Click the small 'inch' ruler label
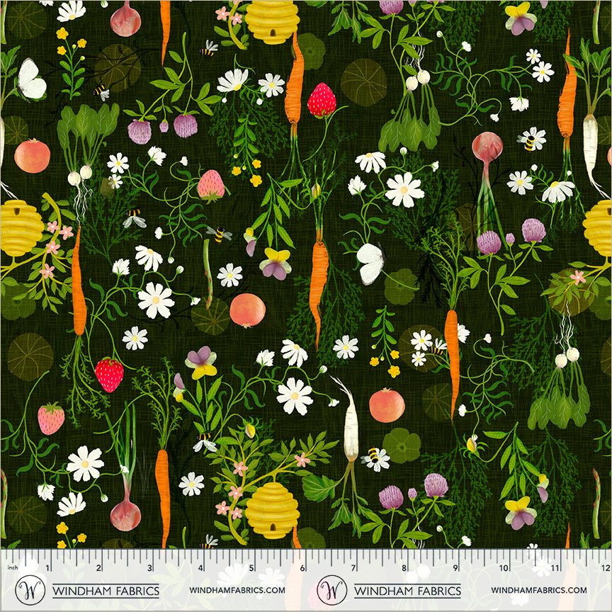Screen dimensions: 612x612 [11, 567]
